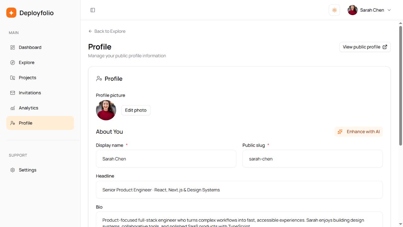Select the Profile sidebar item
Viewport: 403px width, 227px height.
pos(40,123)
